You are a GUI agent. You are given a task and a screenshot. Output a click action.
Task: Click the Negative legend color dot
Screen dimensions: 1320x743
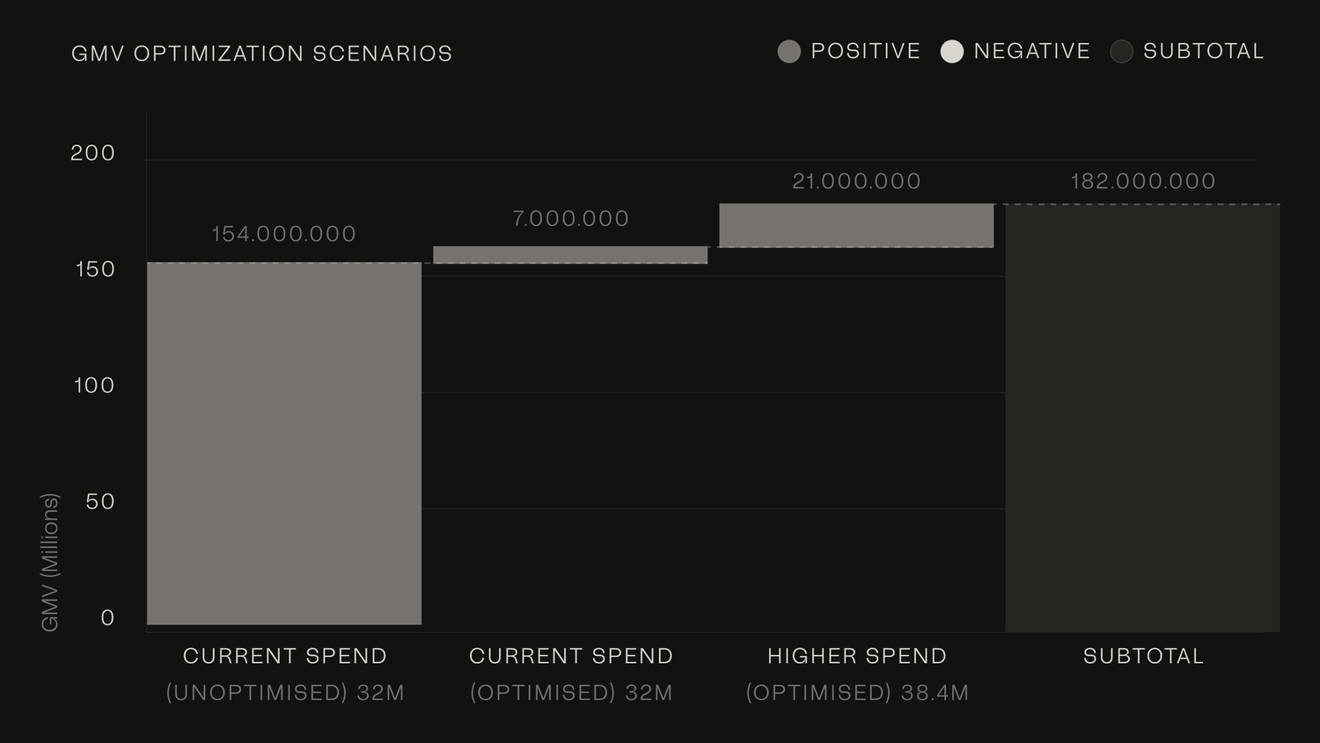952,52
